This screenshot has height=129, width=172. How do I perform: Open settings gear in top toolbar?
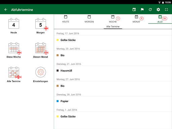coord(158,10)
